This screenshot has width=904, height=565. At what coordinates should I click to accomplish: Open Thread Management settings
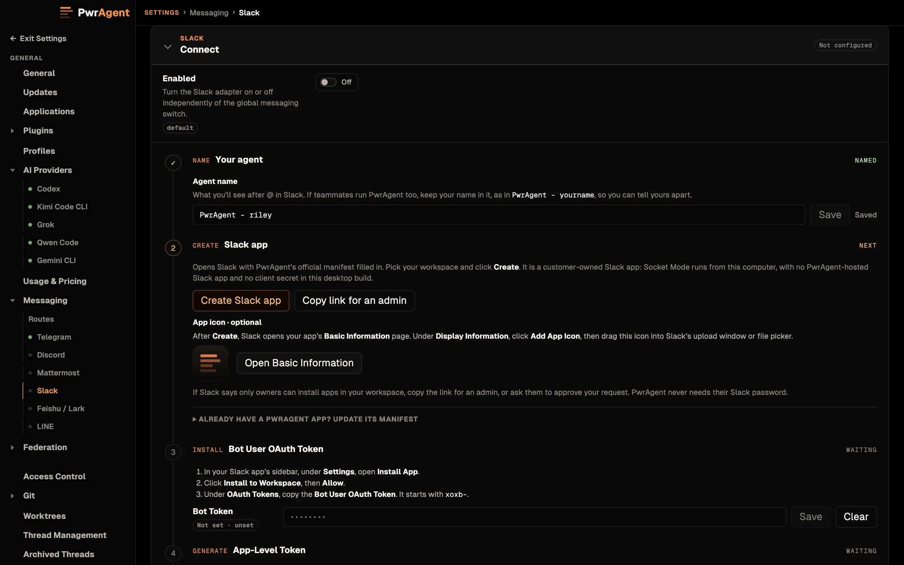point(65,535)
